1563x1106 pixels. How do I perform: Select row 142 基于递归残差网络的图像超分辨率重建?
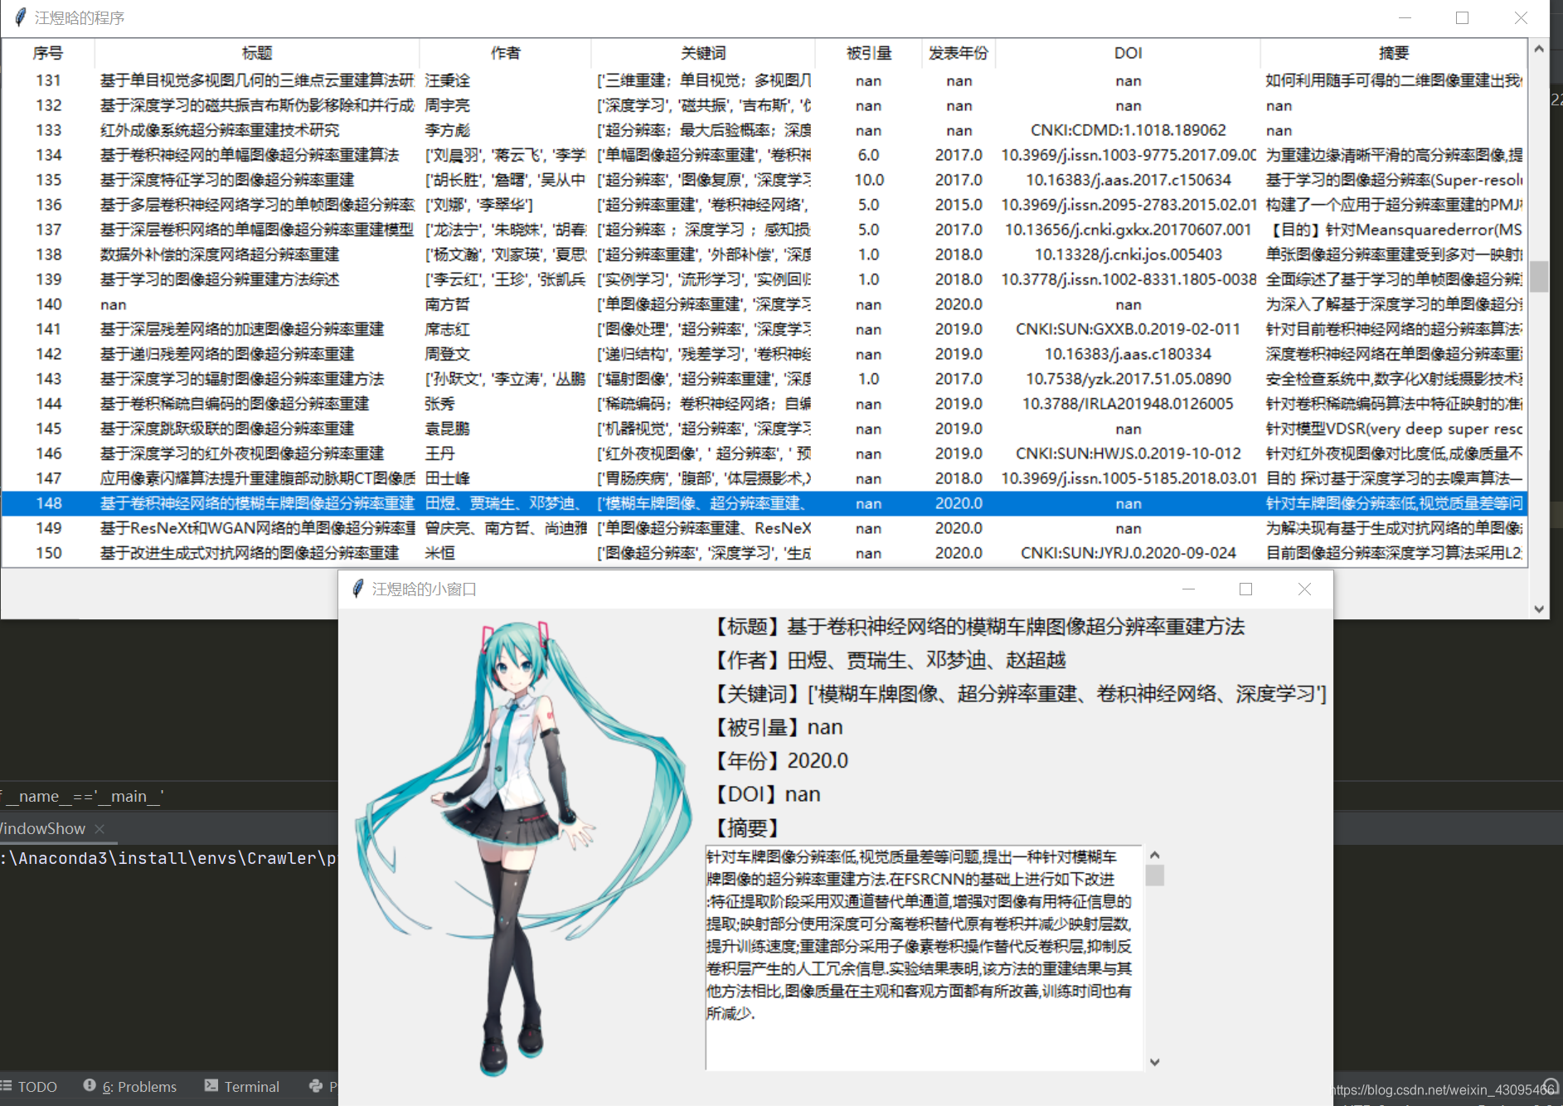point(763,354)
